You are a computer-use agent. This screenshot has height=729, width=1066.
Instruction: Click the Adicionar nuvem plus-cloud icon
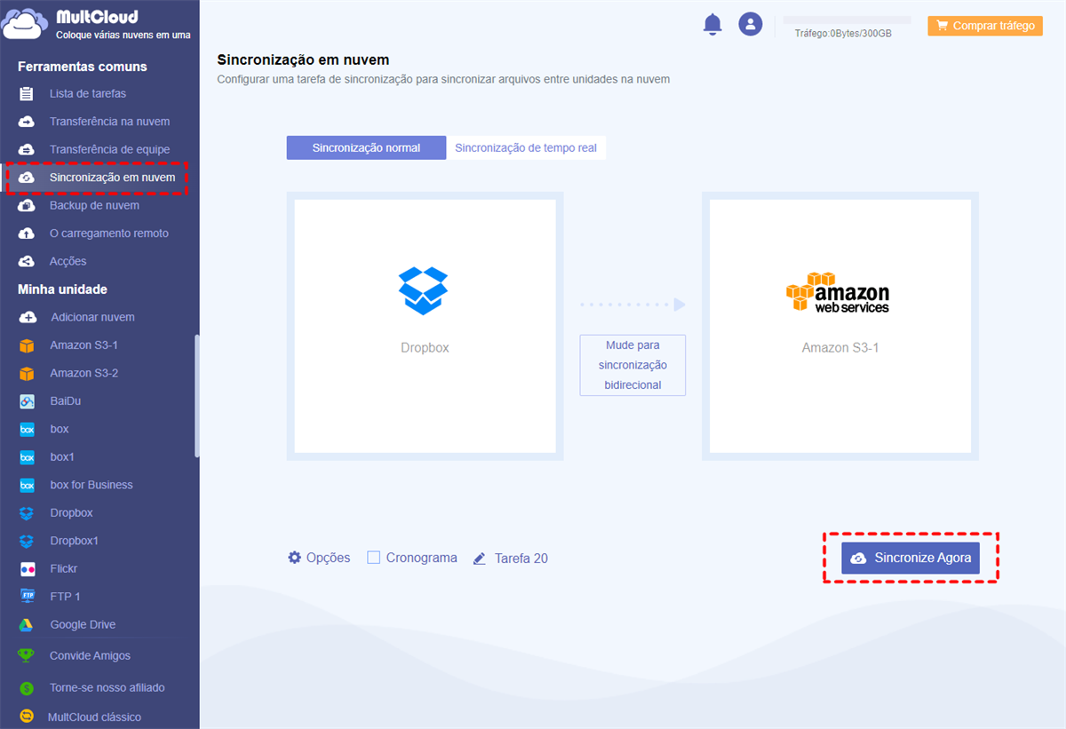coord(28,317)
